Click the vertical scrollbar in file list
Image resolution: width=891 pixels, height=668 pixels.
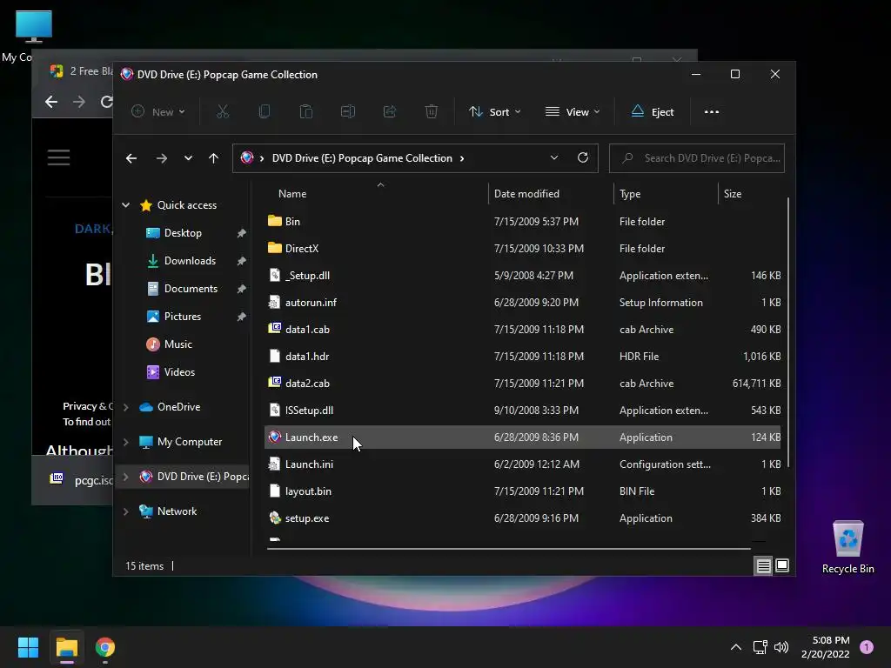pos(788,333)
